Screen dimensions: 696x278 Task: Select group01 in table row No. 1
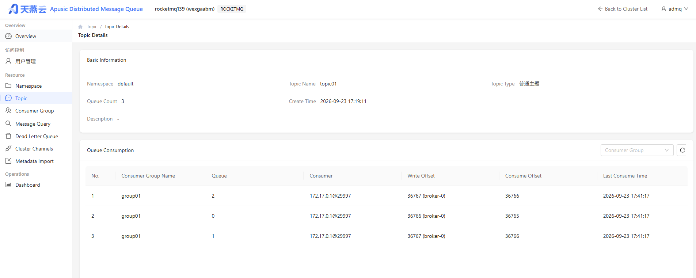pyautogui.click(x=131, y=196)
